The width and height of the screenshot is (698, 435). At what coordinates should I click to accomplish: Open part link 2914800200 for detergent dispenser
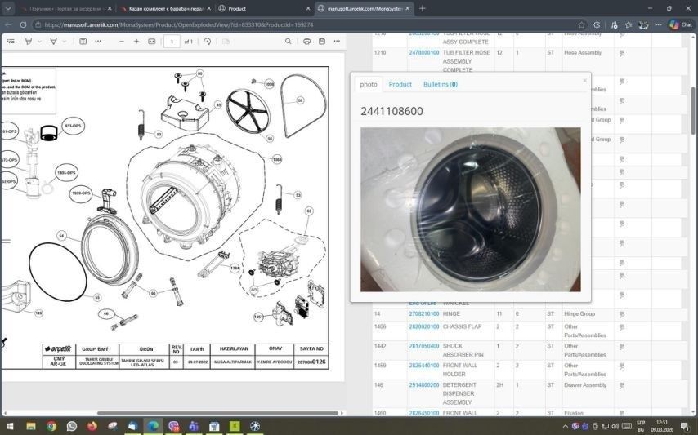coord(423,384)
